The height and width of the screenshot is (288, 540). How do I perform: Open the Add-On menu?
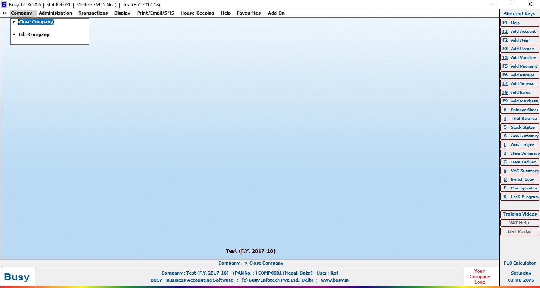(x=276, y=13)
